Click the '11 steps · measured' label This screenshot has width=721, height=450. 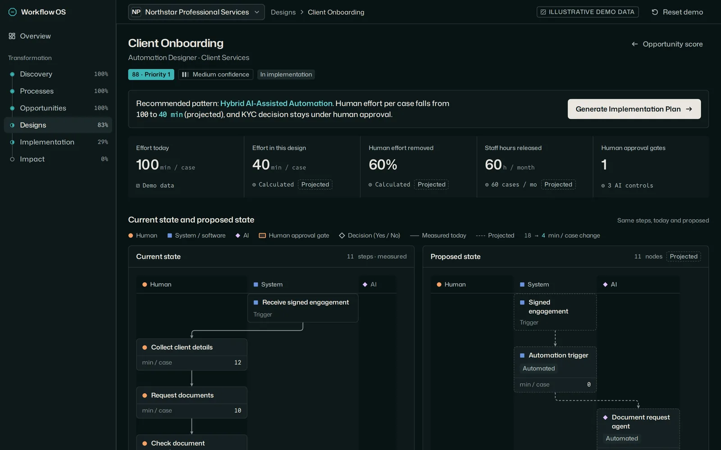coord(377,256)
